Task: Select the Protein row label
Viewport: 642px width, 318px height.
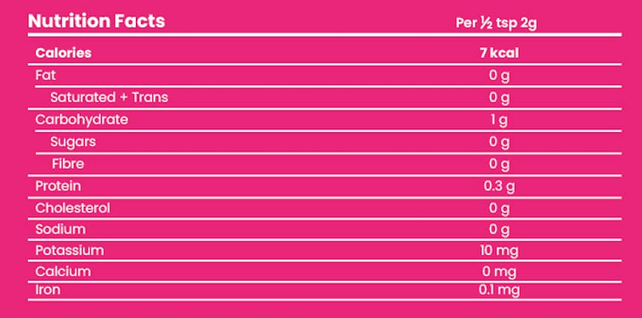Action: [x=57, y=186]
